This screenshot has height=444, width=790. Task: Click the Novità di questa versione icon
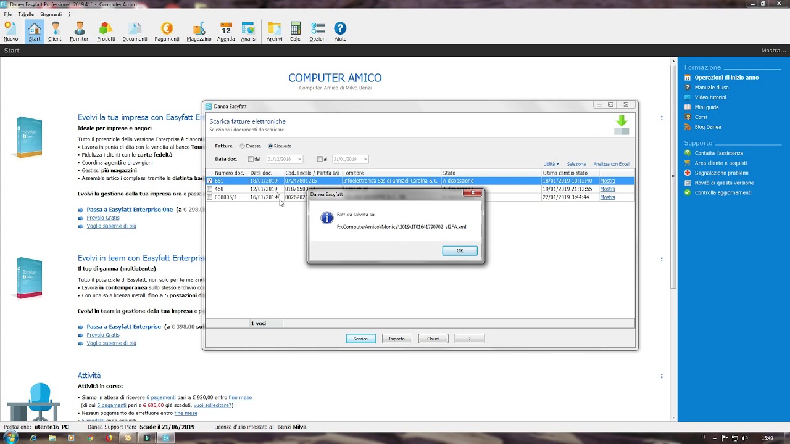pos(688,183)
